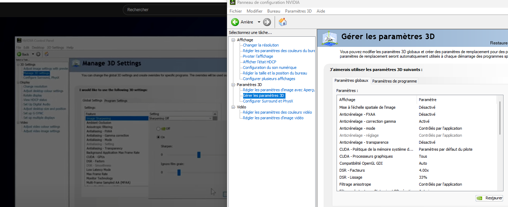
Task: Select Mise à l'échelle spatiale de l'image row
Action: pos(417,107)
